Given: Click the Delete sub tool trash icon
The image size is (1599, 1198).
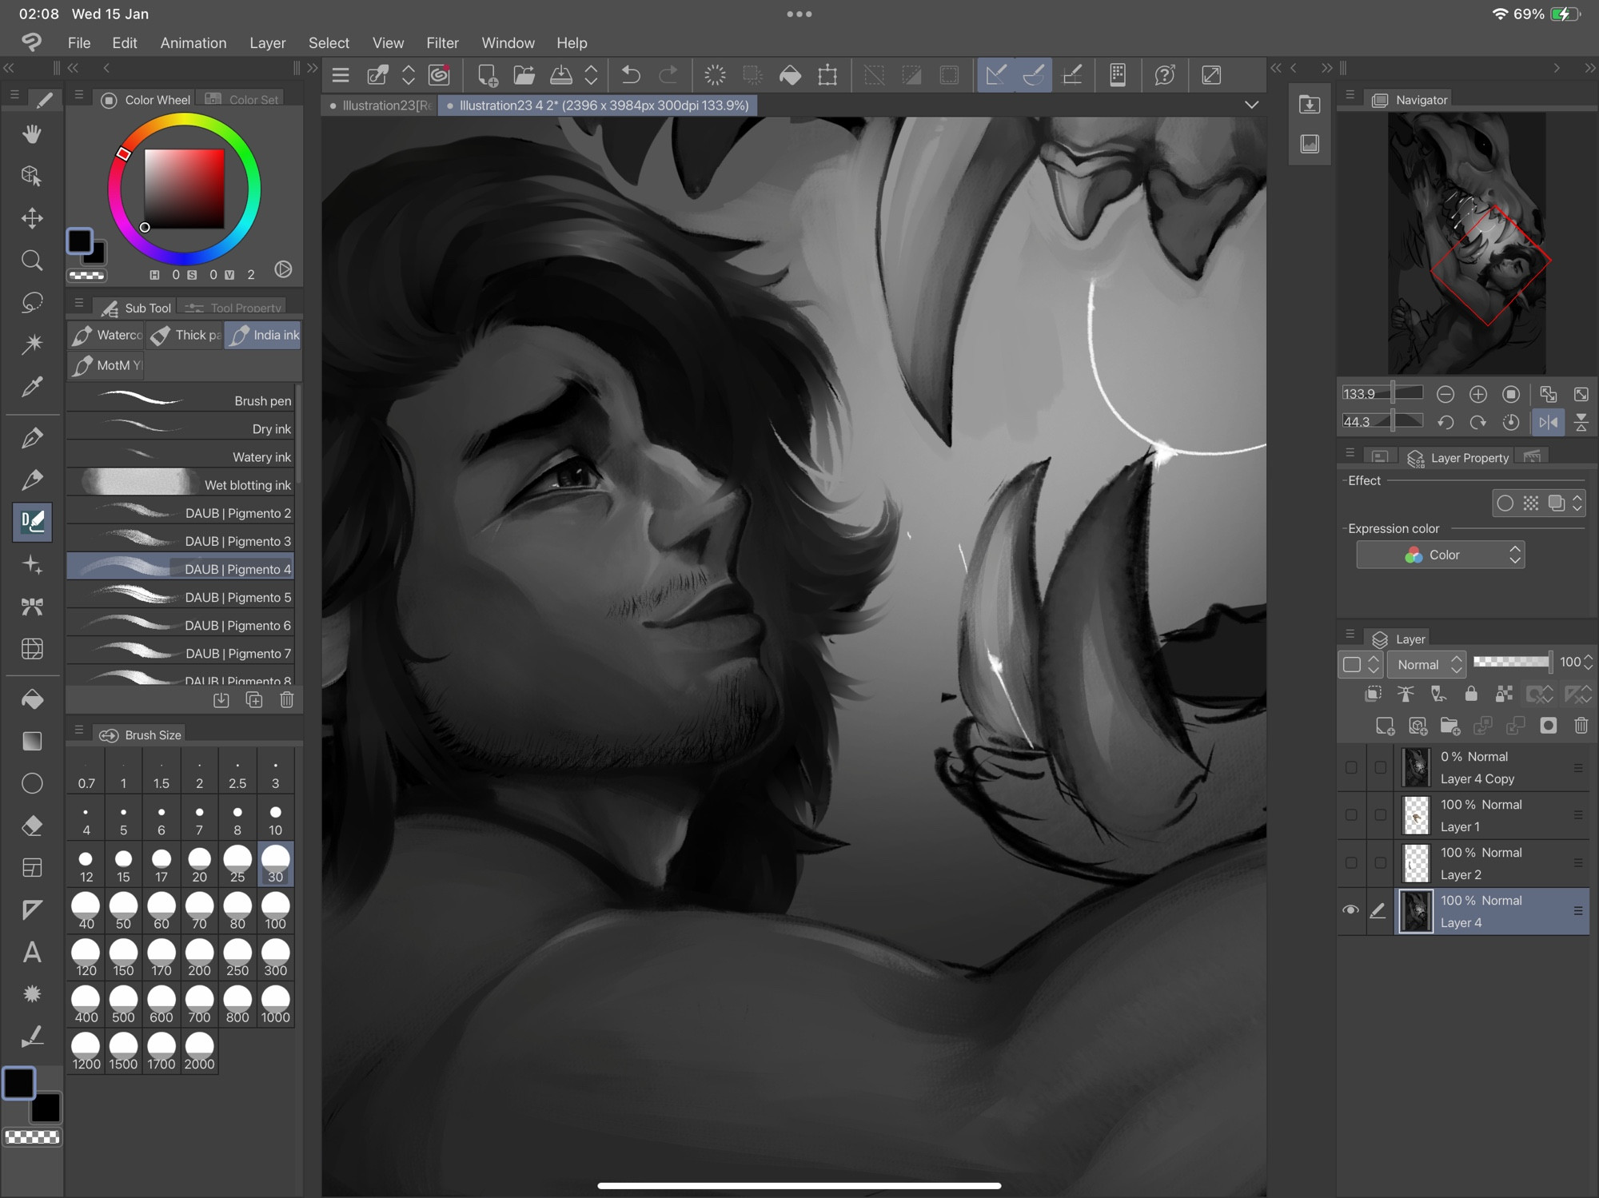Looking at the screenshot, I should click(x=287, y=700).
